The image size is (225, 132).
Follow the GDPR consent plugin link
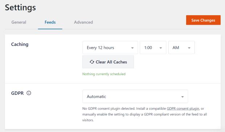pos(183,109)
